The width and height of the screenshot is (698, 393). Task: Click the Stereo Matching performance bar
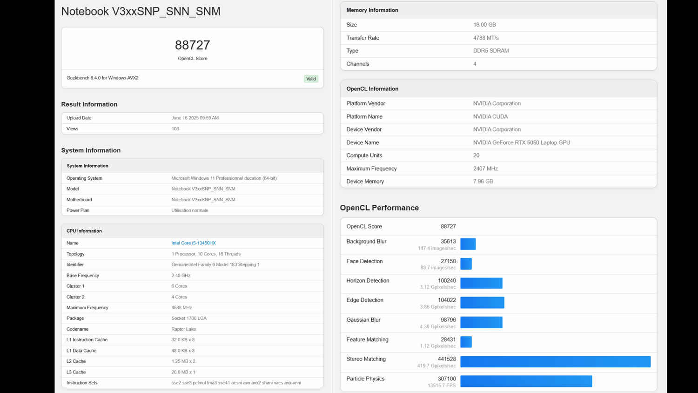pos(555,362)
